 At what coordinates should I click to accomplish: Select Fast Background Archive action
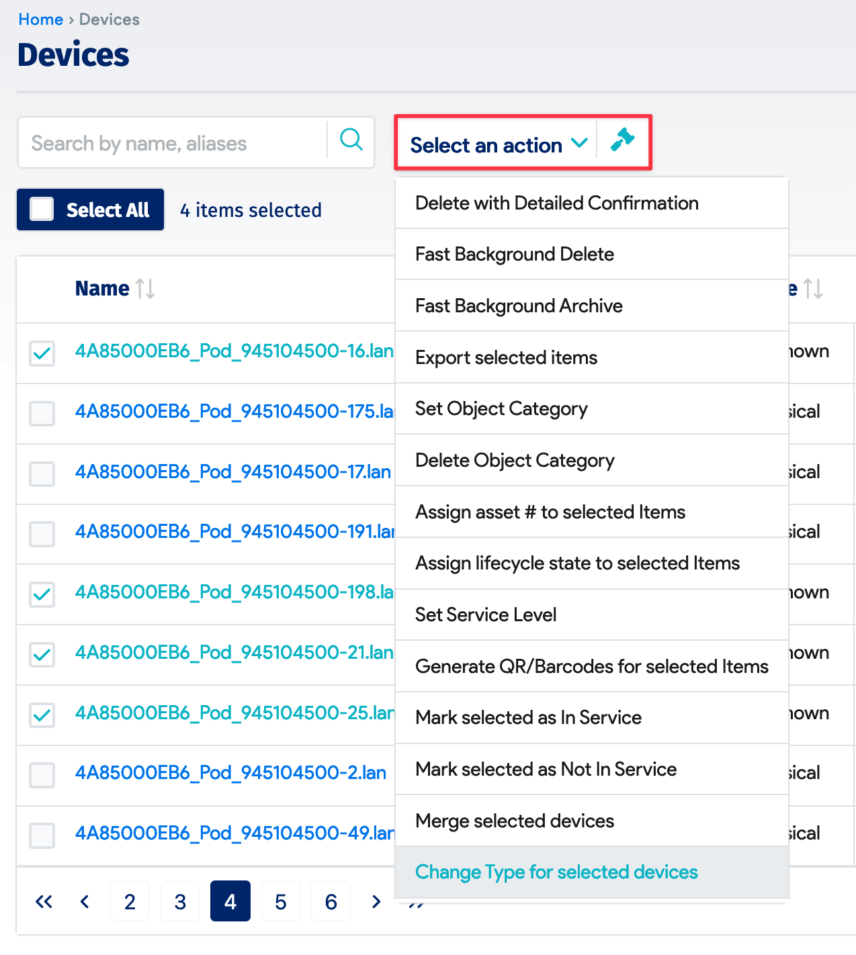[519, 306]
